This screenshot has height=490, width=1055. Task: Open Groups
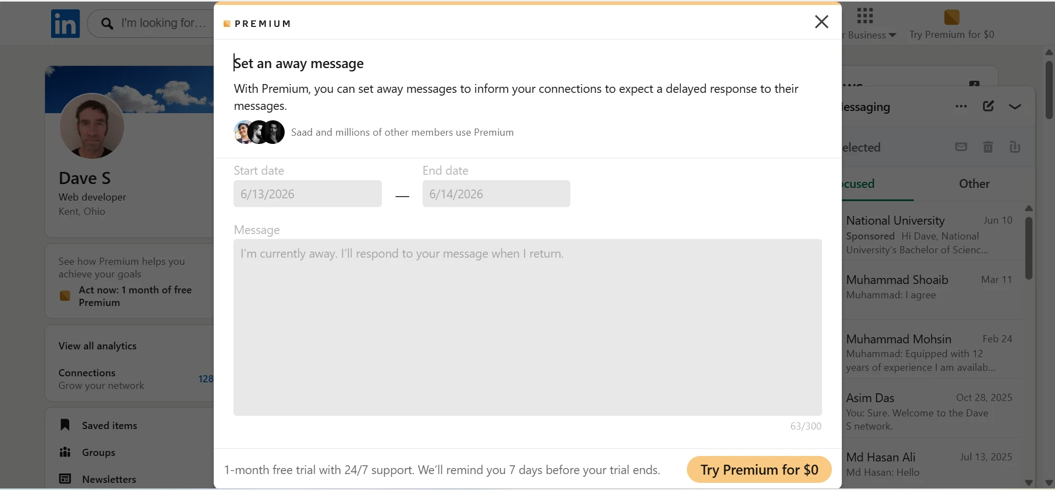point(98,453)
